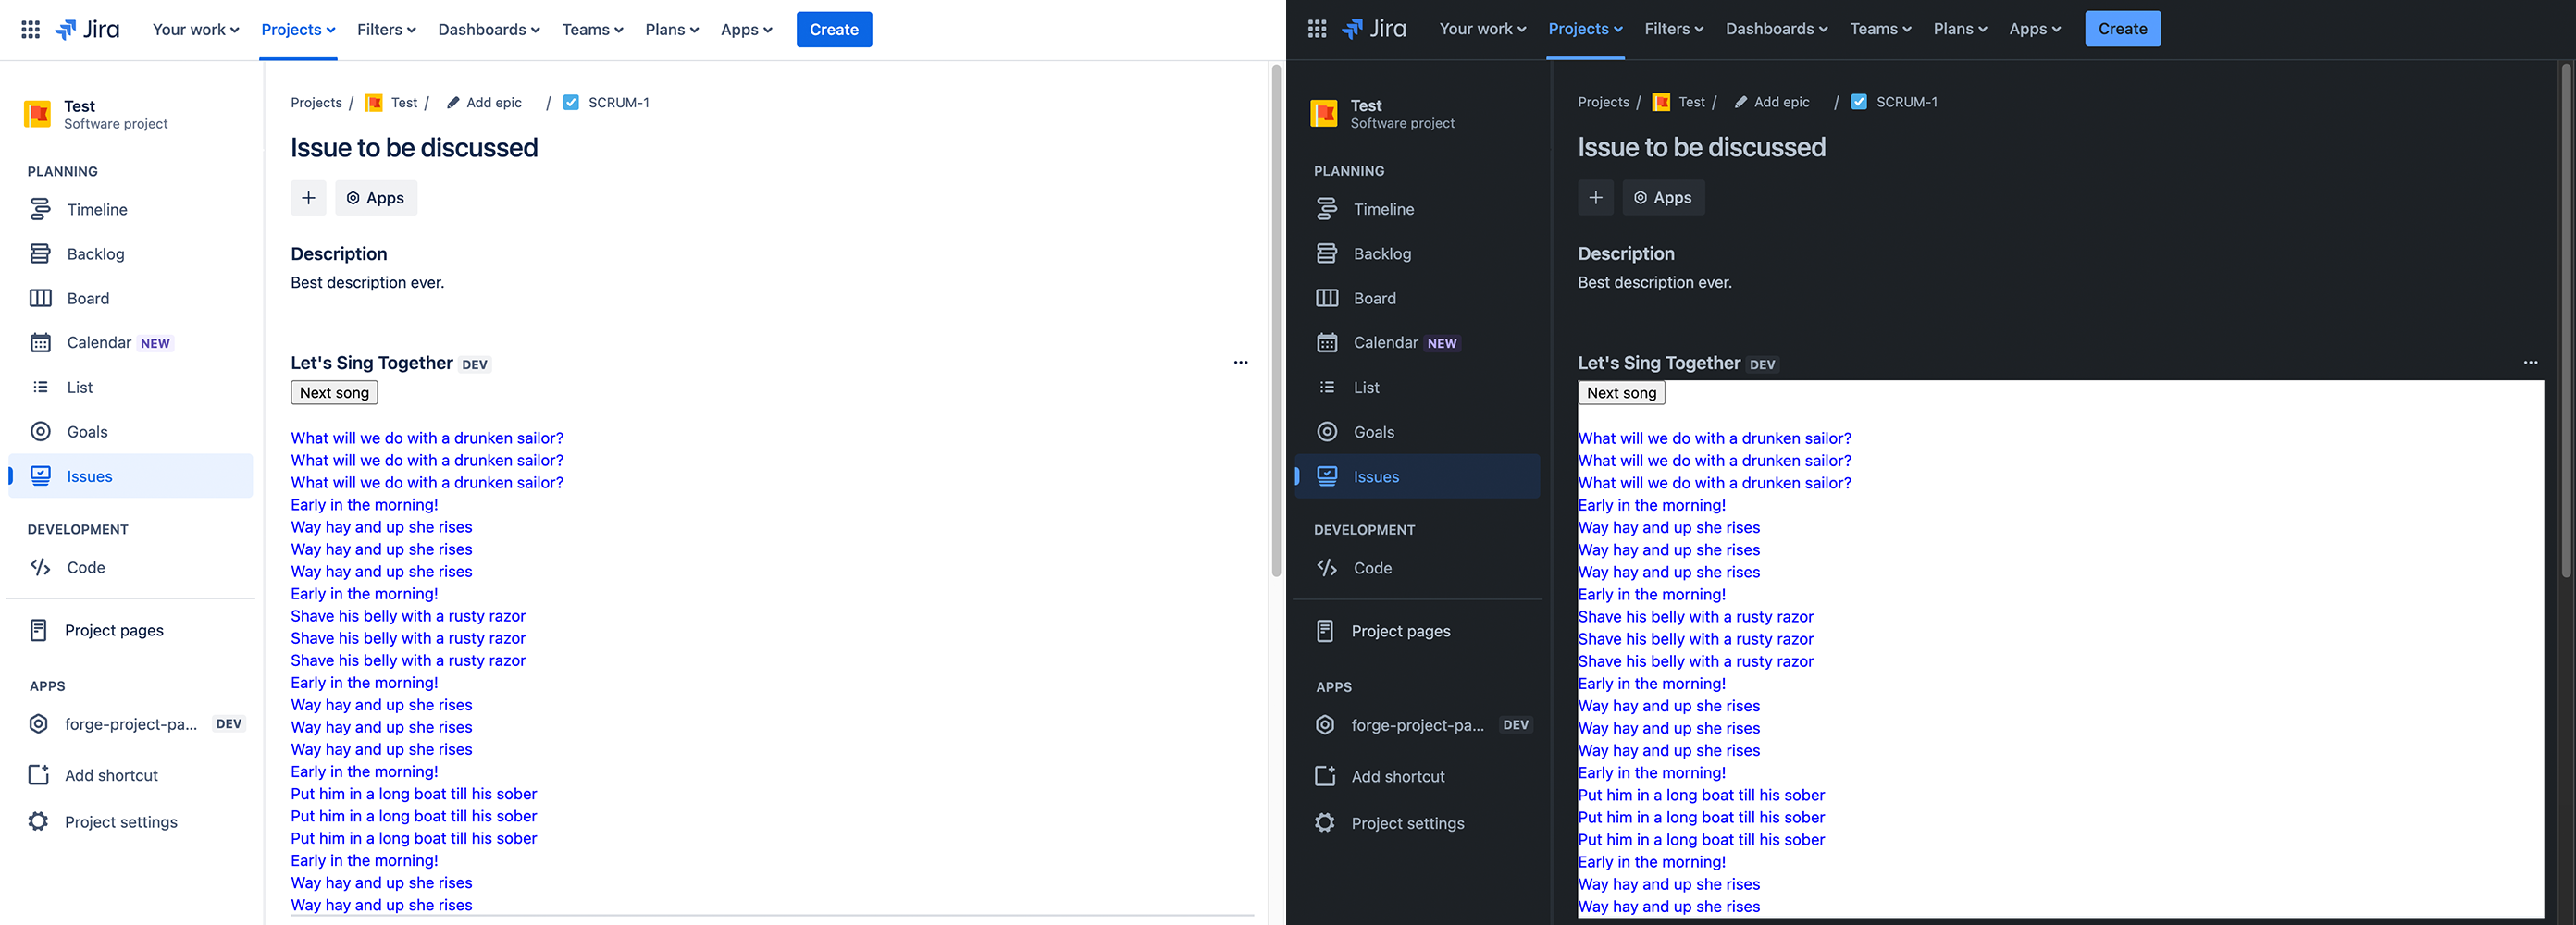2576x925 pixels.
Task: Click Create button in dark window
Action: coord(2122,29)
